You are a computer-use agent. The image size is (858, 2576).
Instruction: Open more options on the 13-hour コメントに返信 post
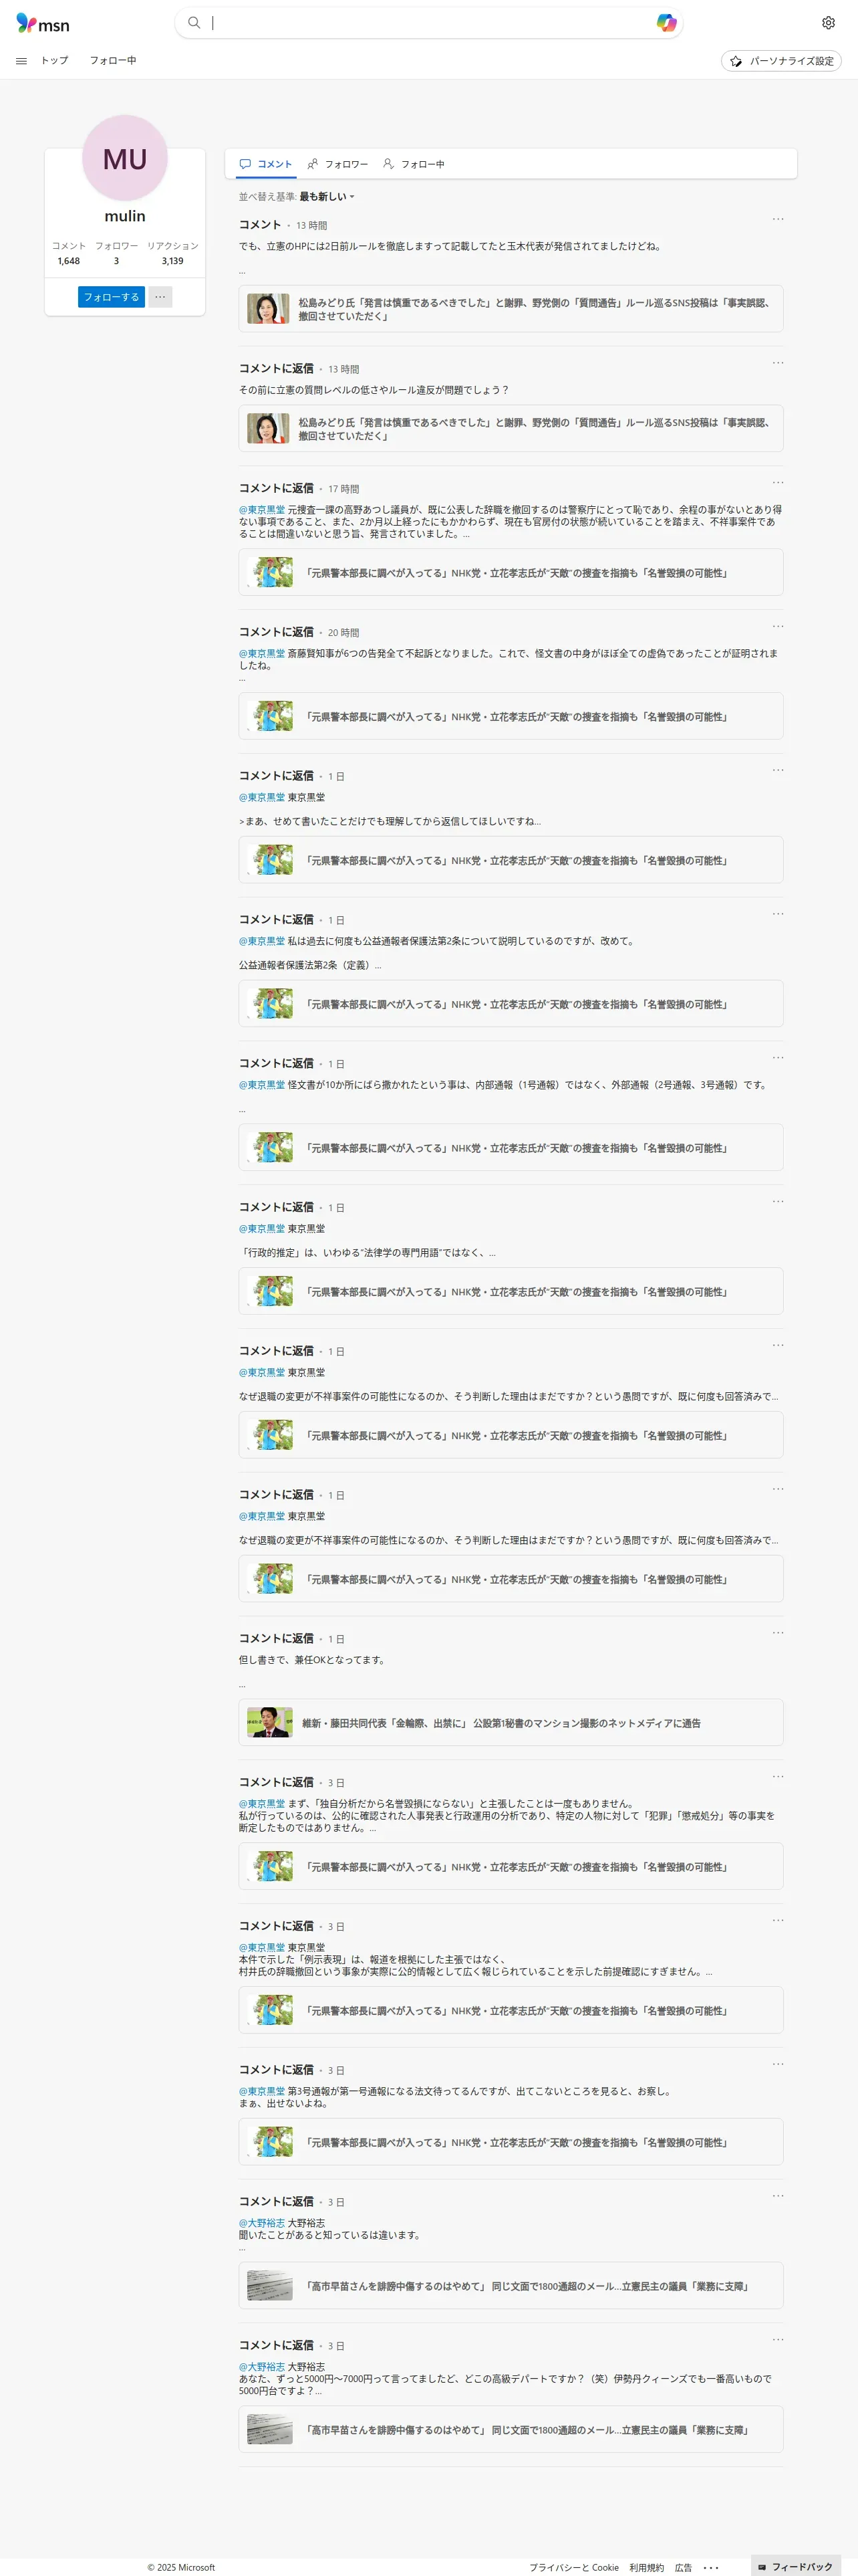(778, 363)
